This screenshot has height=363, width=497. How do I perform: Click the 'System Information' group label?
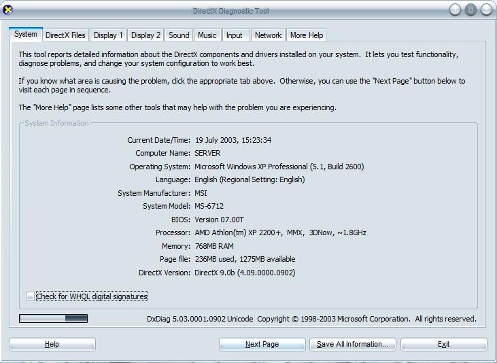[x=56, y=123]
